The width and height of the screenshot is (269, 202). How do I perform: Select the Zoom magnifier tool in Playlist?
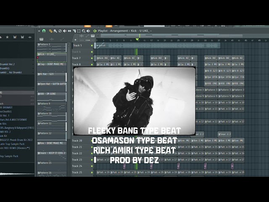(84, 31)
